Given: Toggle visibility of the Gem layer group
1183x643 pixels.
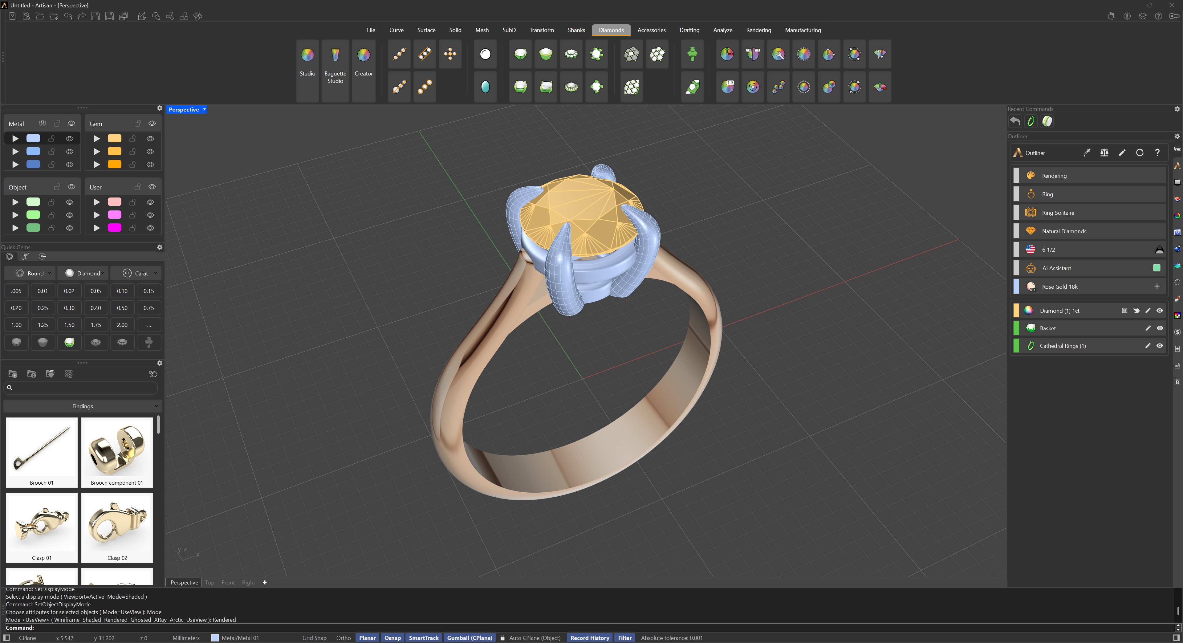Looking at the screenshot, I should click(152, 124).
